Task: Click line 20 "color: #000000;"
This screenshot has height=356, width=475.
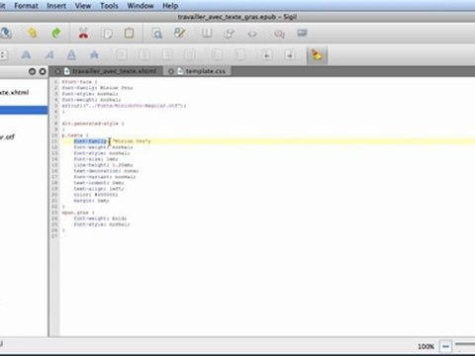Action: 96,195
